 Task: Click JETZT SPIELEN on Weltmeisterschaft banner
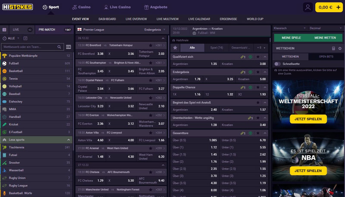pos(308,119)
